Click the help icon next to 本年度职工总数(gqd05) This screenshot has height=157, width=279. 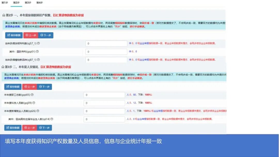pyautogui.click(x=32, y=95)
